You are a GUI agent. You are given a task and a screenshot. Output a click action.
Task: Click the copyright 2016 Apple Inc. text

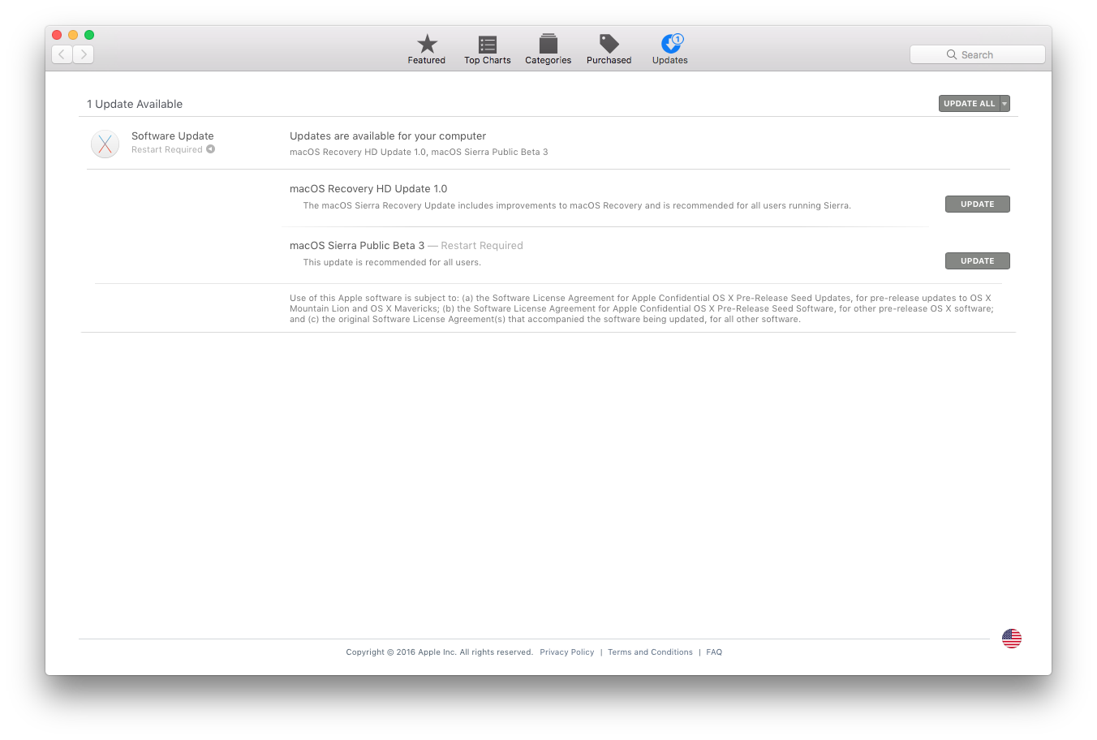coord(440,652)
